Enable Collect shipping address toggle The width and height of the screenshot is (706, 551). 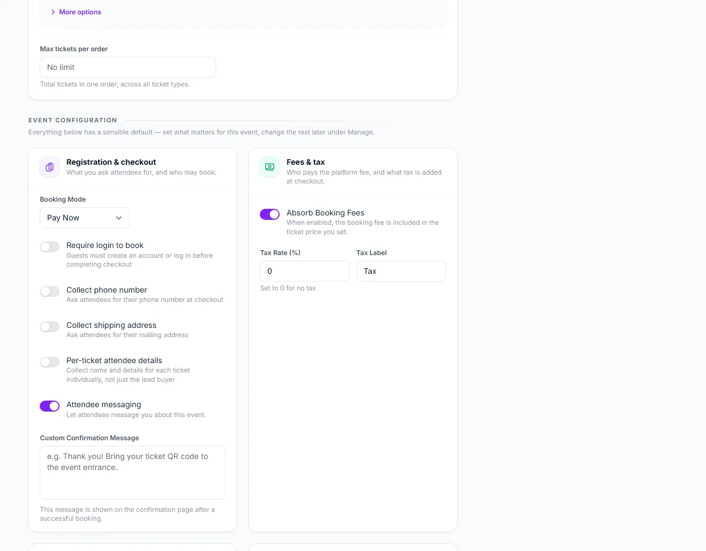tap(50, 327)
